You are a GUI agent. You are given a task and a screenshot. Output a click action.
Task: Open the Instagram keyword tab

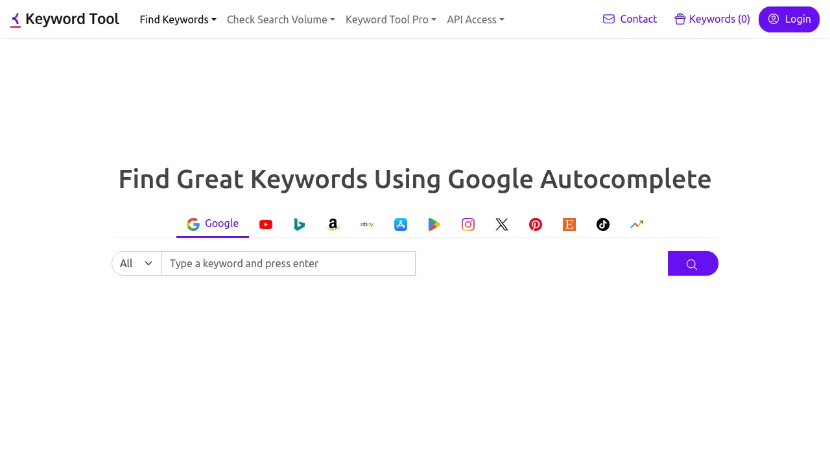[468, 224]
